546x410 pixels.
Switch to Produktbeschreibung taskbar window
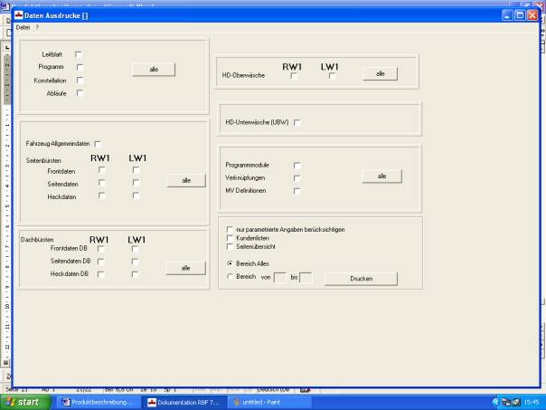point(98,403)
